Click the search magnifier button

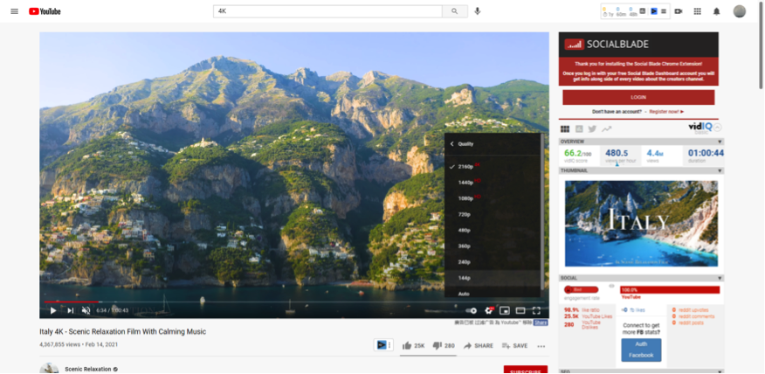tap(454, 11)
